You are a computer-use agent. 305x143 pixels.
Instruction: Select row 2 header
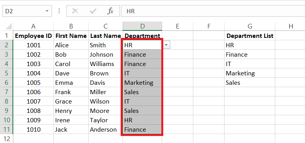click(6, 45)
